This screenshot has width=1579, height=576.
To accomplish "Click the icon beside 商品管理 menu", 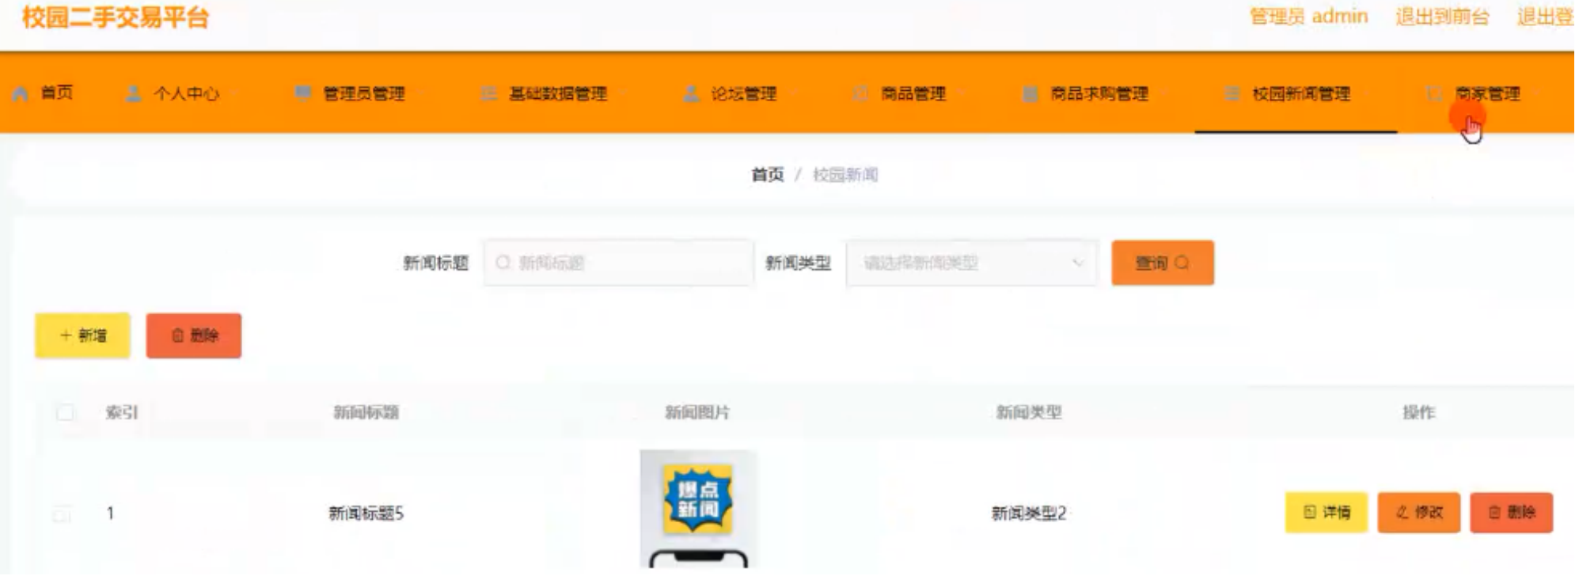I will tap(860, 94).
